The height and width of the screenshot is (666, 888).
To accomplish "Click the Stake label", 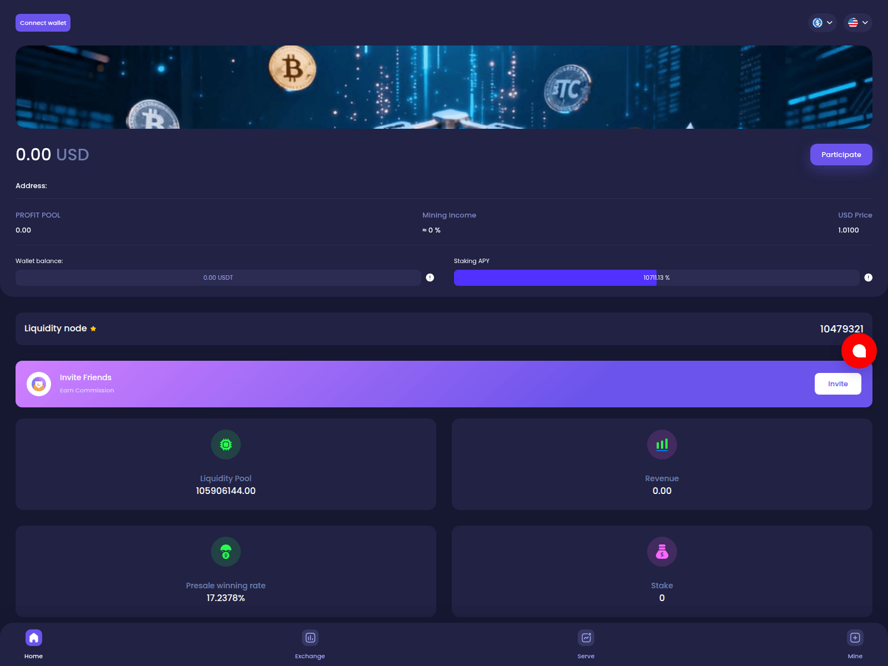I will click(x=662, y=586).
